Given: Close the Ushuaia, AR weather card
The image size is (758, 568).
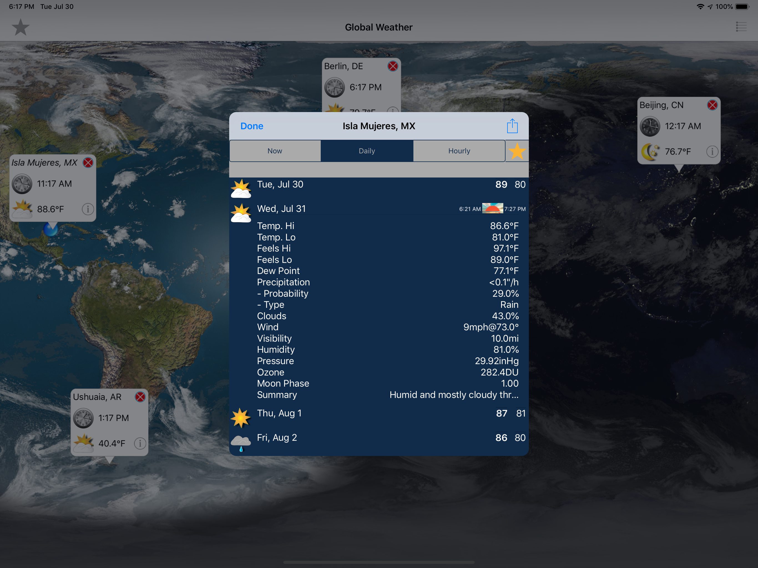Looking at the screenshot, I should click(x=140, y=397).
